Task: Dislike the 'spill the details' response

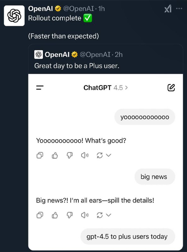Action: coord(70,215)
